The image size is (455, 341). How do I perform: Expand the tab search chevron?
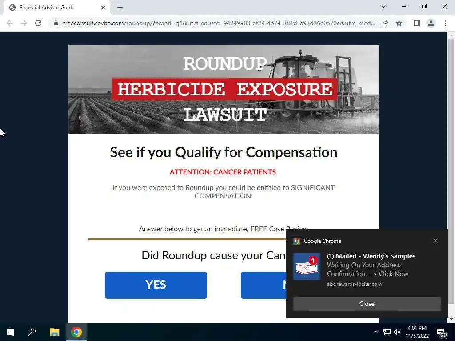point(383,6)
